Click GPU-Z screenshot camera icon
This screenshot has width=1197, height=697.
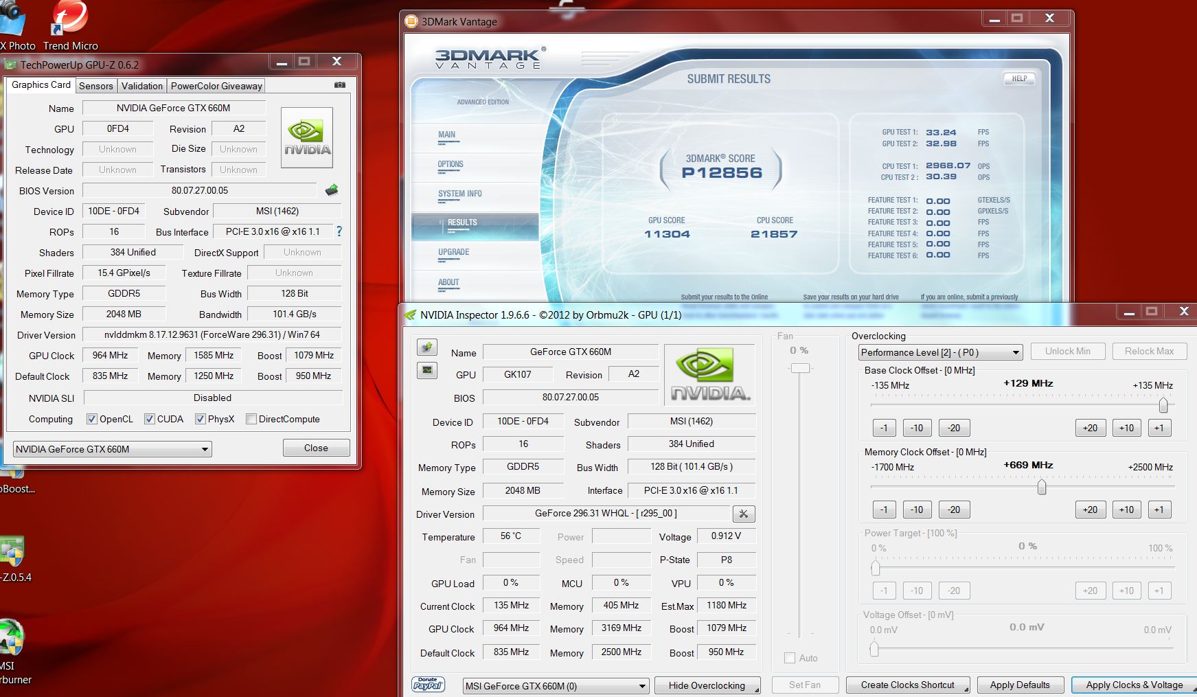(340, 85)
